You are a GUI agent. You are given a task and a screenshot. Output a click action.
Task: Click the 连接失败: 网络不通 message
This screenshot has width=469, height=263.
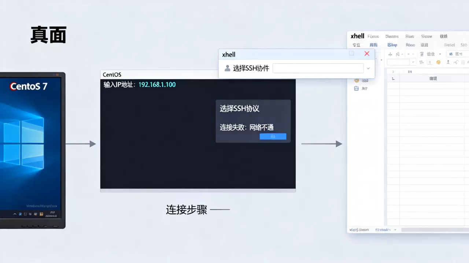pos(247,127)
